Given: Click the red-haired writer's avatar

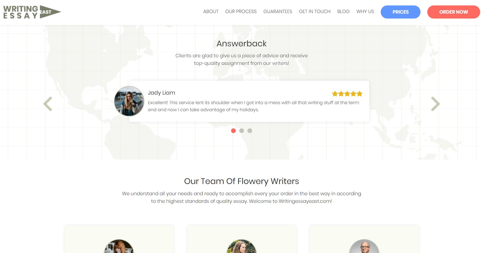Looking at the screenshot, I should pos(119,246).
